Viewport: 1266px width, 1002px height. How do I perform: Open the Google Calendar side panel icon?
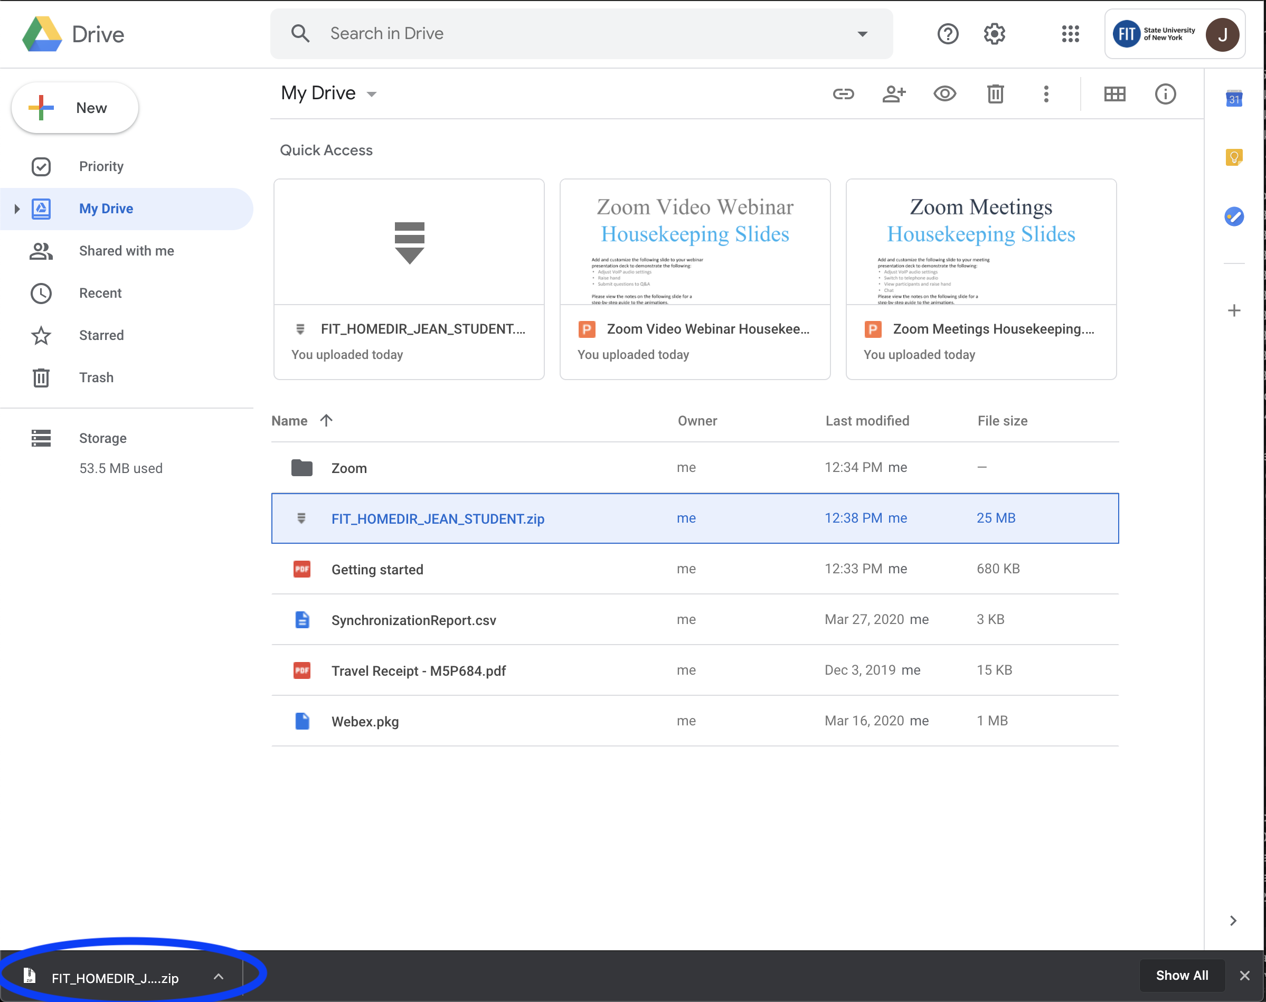point(1234,99)
